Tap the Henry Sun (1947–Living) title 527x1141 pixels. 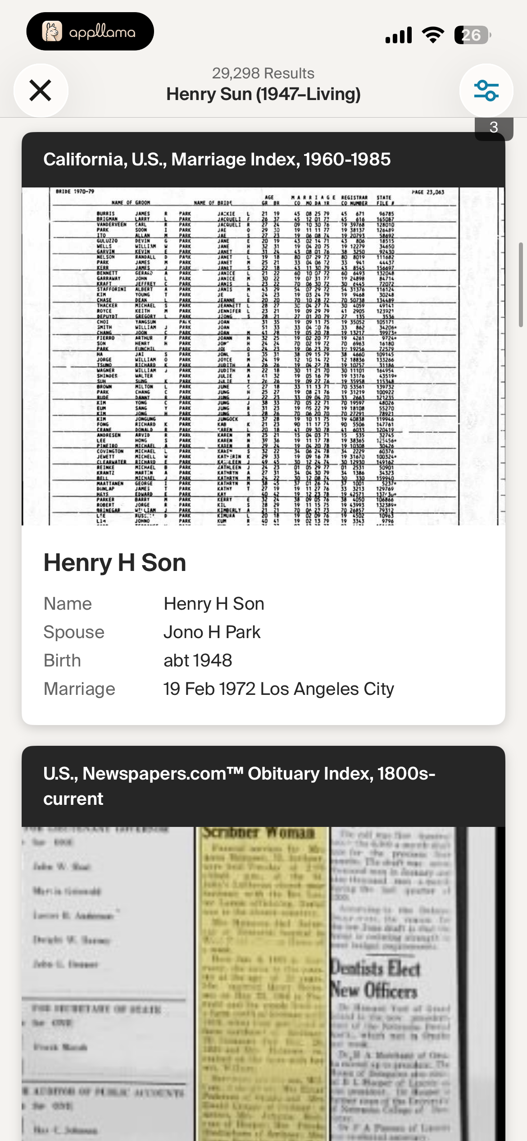pos(263,94)
